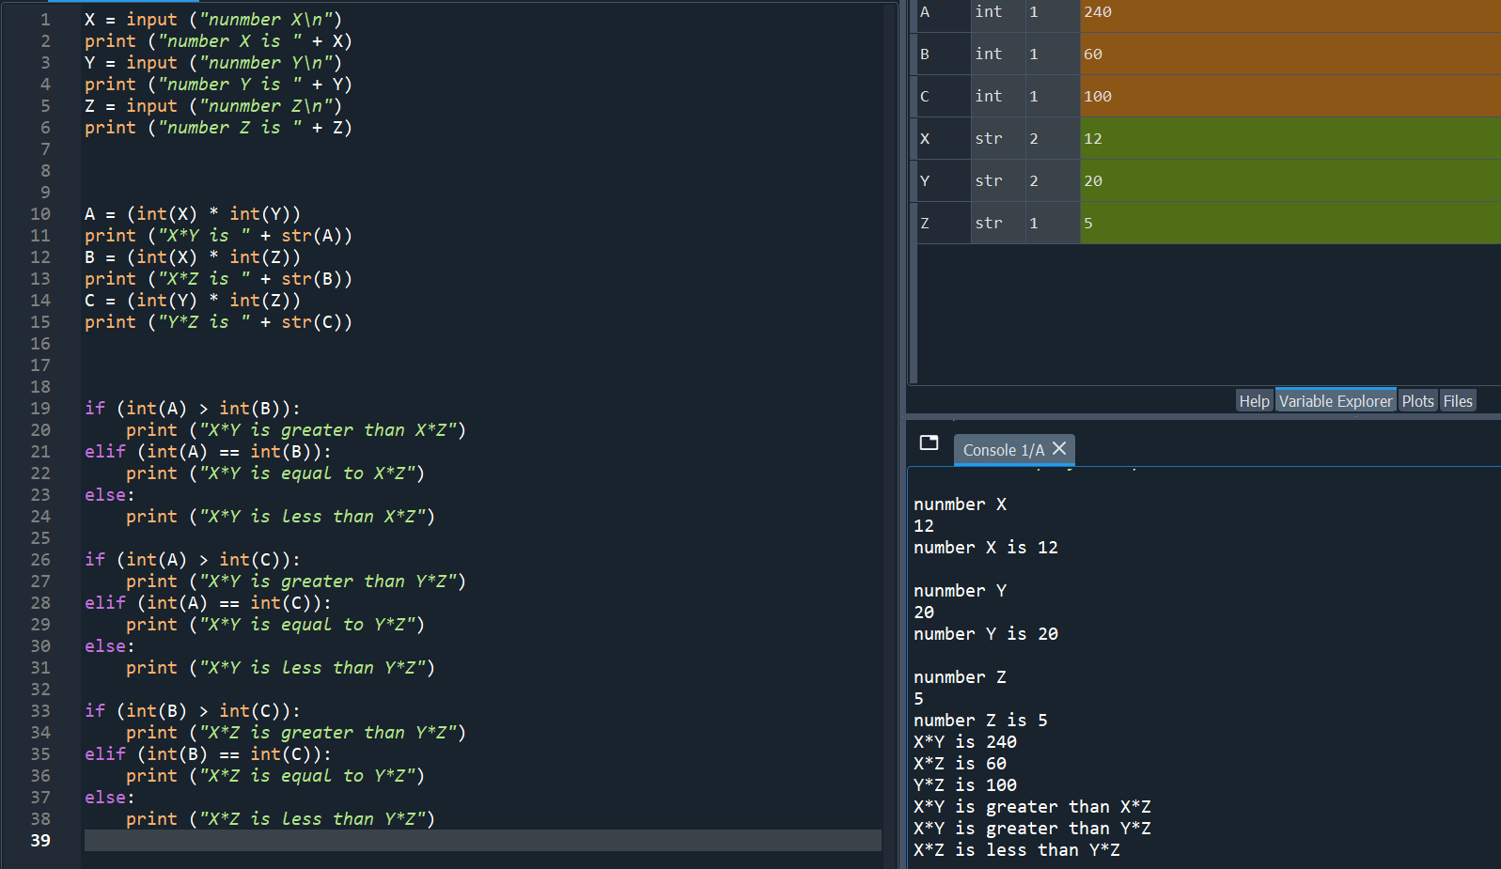The height and width of the screenshot is (869, 1501).
Task: Select variable Y's value cell showing 20
Action: [x=1289, y=181]
